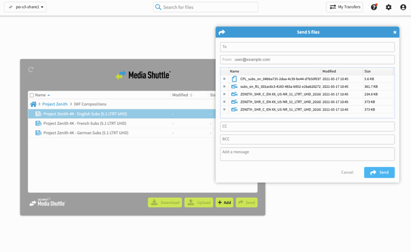The image size is (411, 252).
Task: Open the settings gear icon
Action: click(x=389, y=7)
